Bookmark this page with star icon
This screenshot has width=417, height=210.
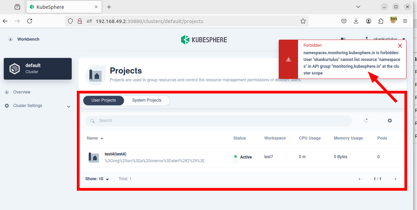(x=303, y=21)
